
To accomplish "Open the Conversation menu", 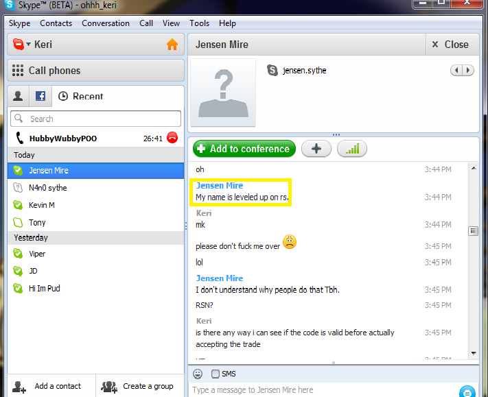I will click(x=106, y=23).
